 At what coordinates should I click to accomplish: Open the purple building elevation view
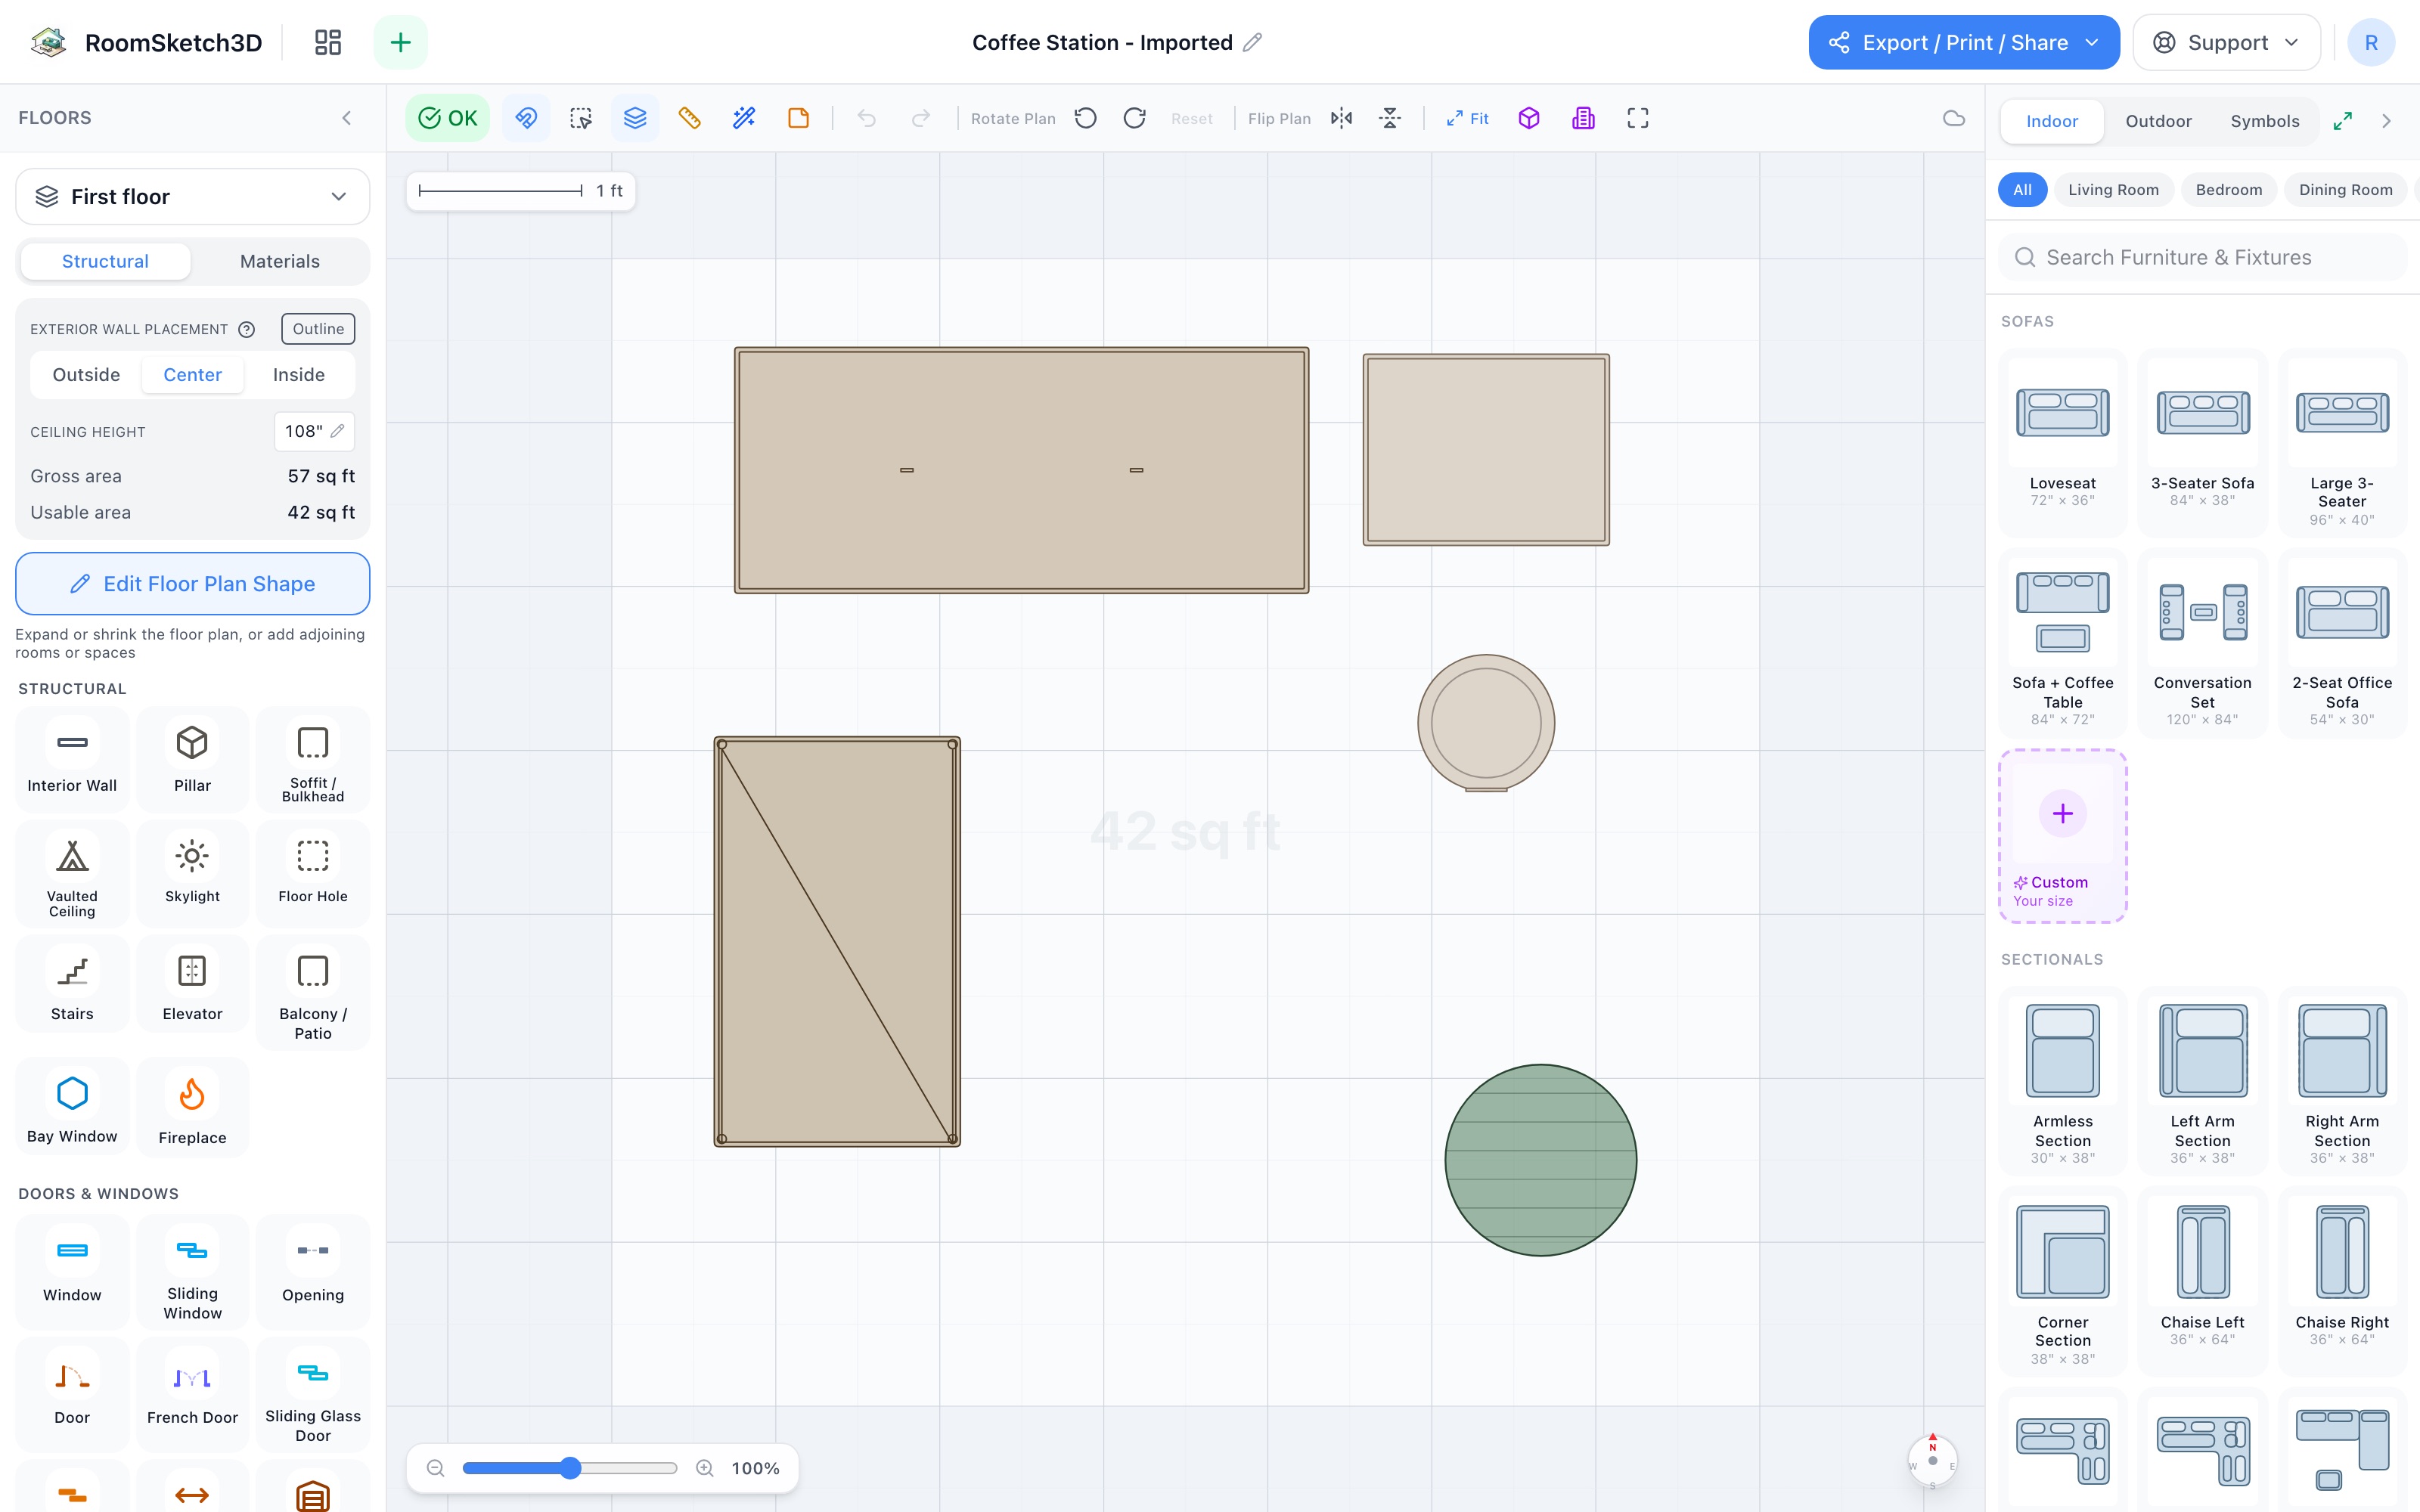(x=1583, y=118)
